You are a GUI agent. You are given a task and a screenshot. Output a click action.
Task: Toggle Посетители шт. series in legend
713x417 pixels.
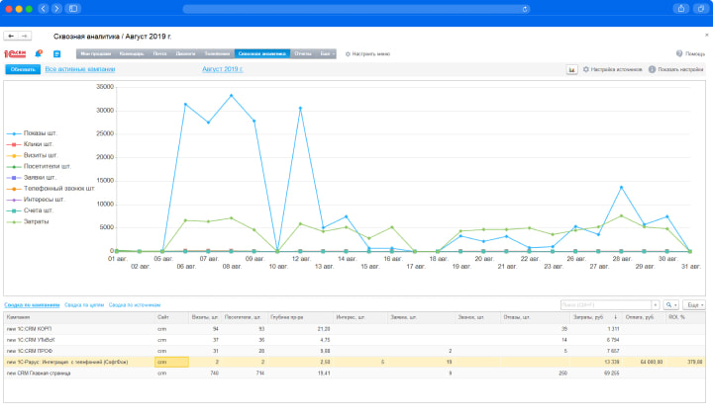(x=39, y=167)
